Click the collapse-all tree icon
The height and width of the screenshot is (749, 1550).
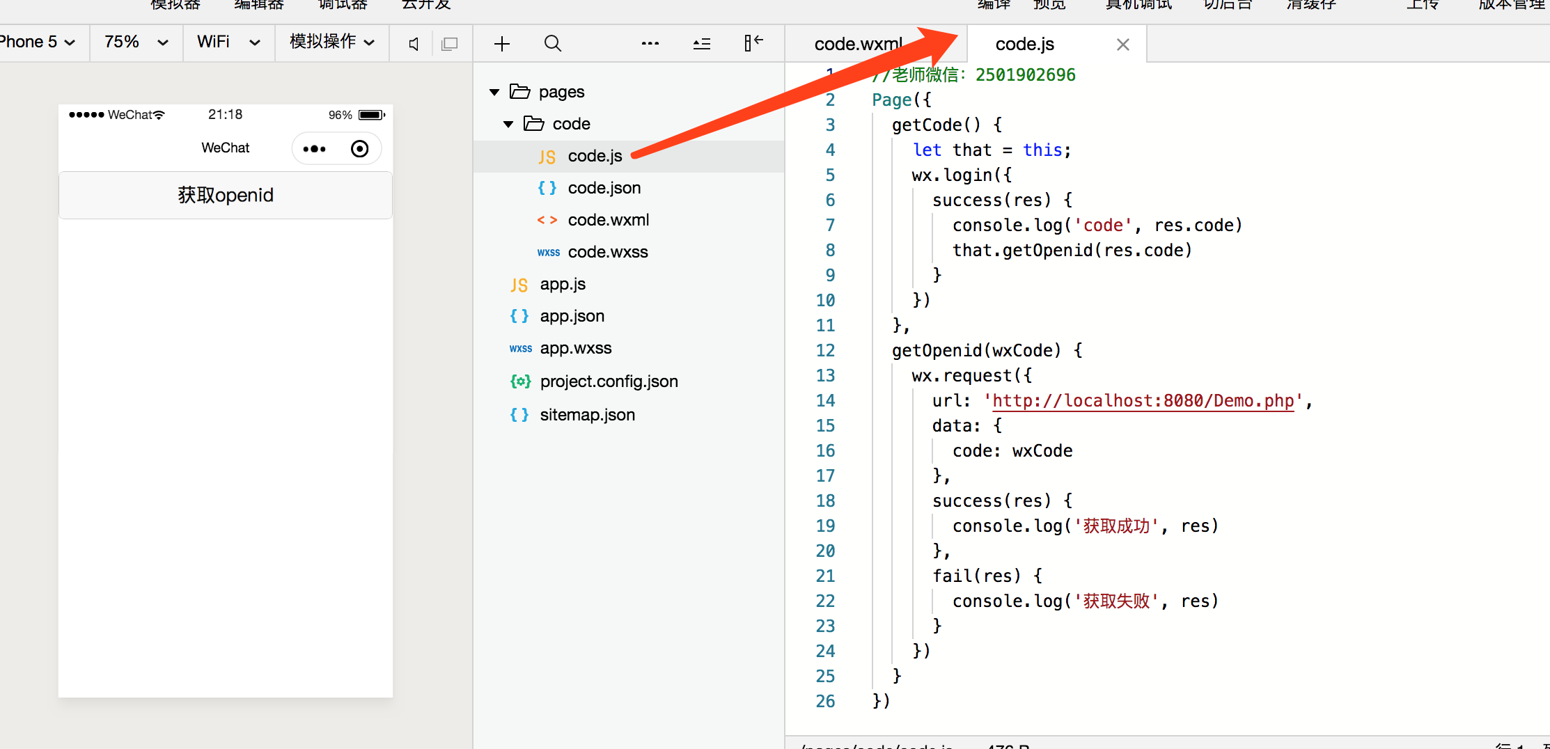click(x=701, y=44)
